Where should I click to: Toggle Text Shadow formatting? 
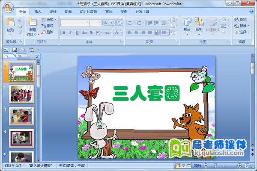91,33
